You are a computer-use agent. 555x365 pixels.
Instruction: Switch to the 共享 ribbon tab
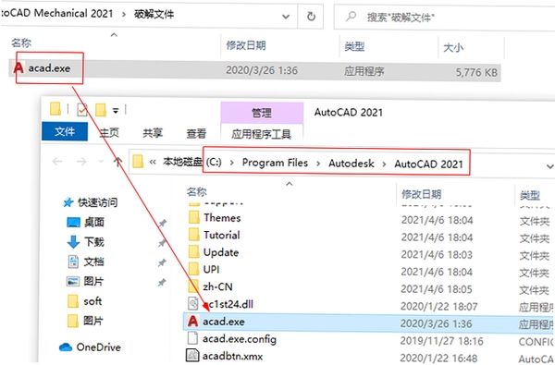coord(153,133)
